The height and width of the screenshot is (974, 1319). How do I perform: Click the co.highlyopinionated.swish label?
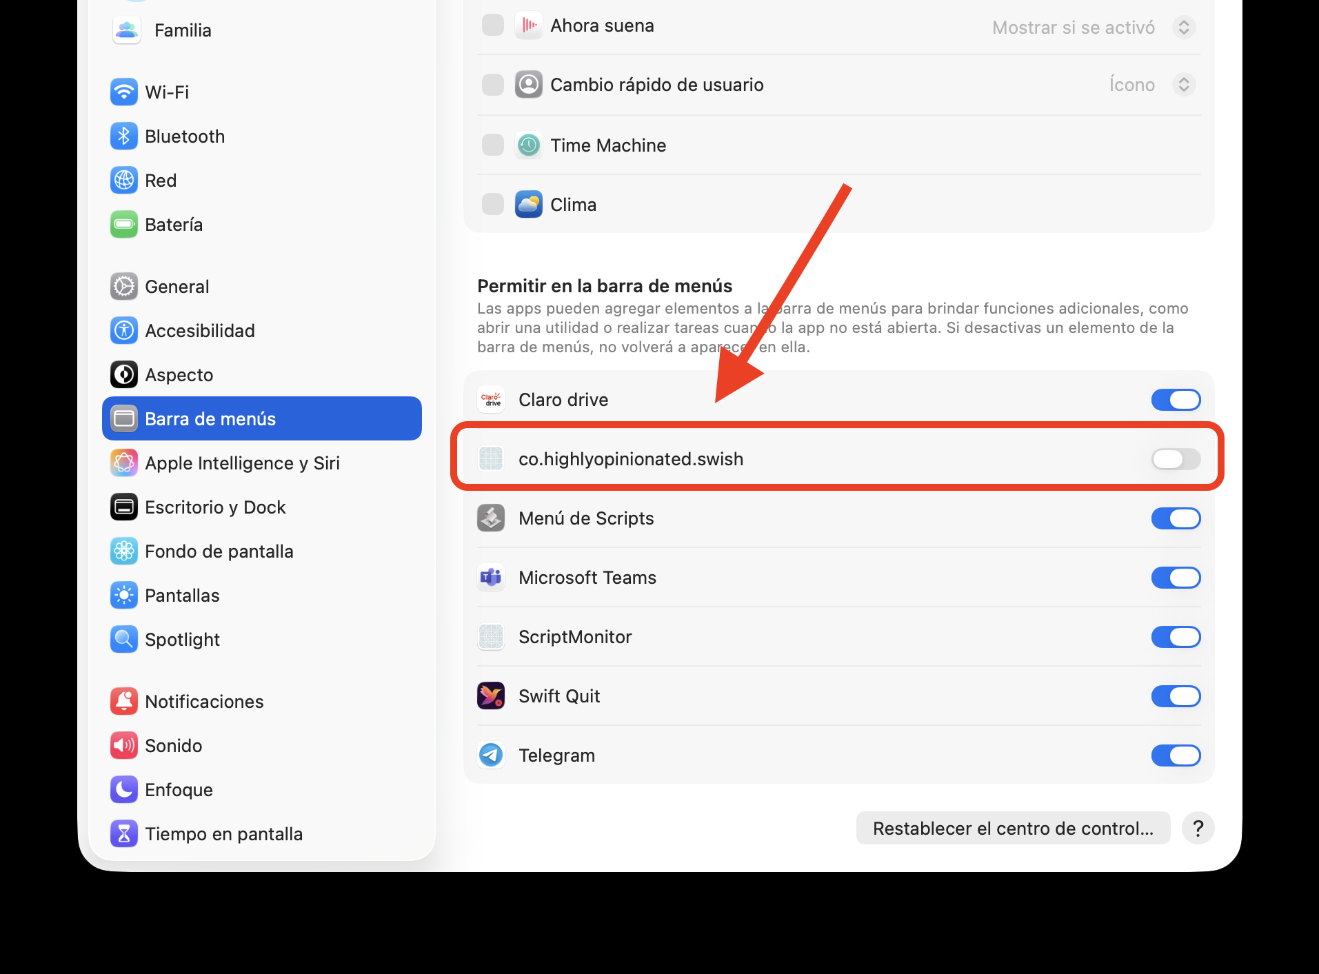tap(631, 459)
